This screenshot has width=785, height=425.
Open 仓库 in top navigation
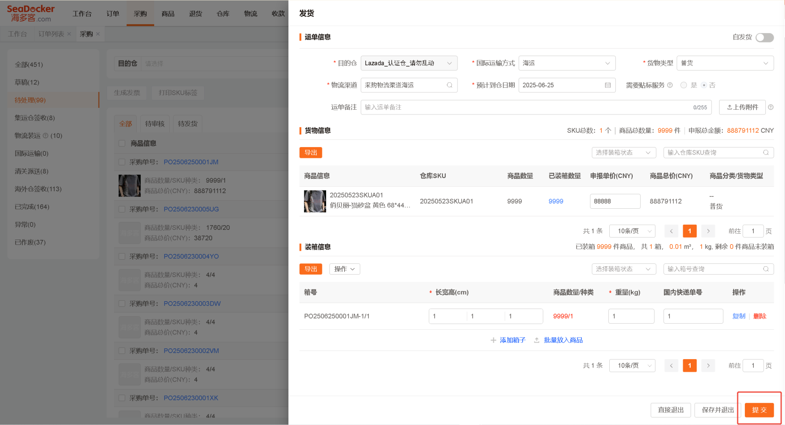[223, 14]
